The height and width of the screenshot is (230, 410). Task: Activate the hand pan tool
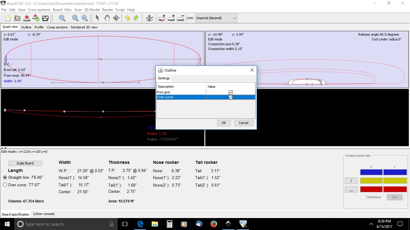tap(107, 18)
